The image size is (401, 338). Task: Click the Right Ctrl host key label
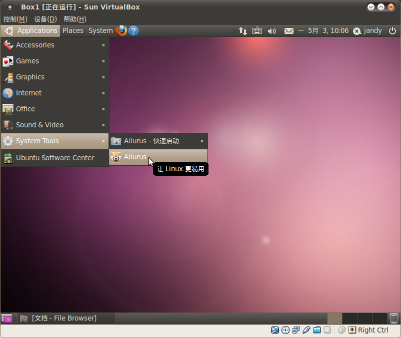click(x=373, y=330)
